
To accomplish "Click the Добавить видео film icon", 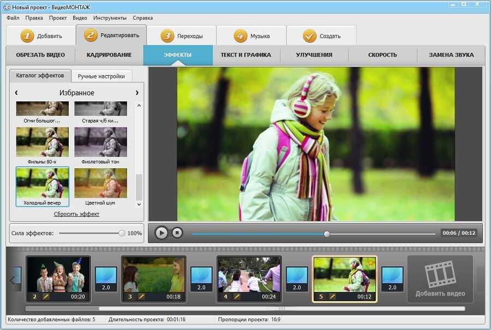I will coord(440,274).
